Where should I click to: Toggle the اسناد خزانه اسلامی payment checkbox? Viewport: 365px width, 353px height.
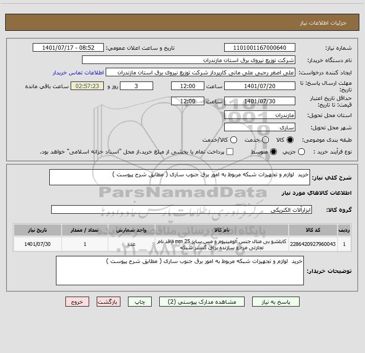click(230, 152)
